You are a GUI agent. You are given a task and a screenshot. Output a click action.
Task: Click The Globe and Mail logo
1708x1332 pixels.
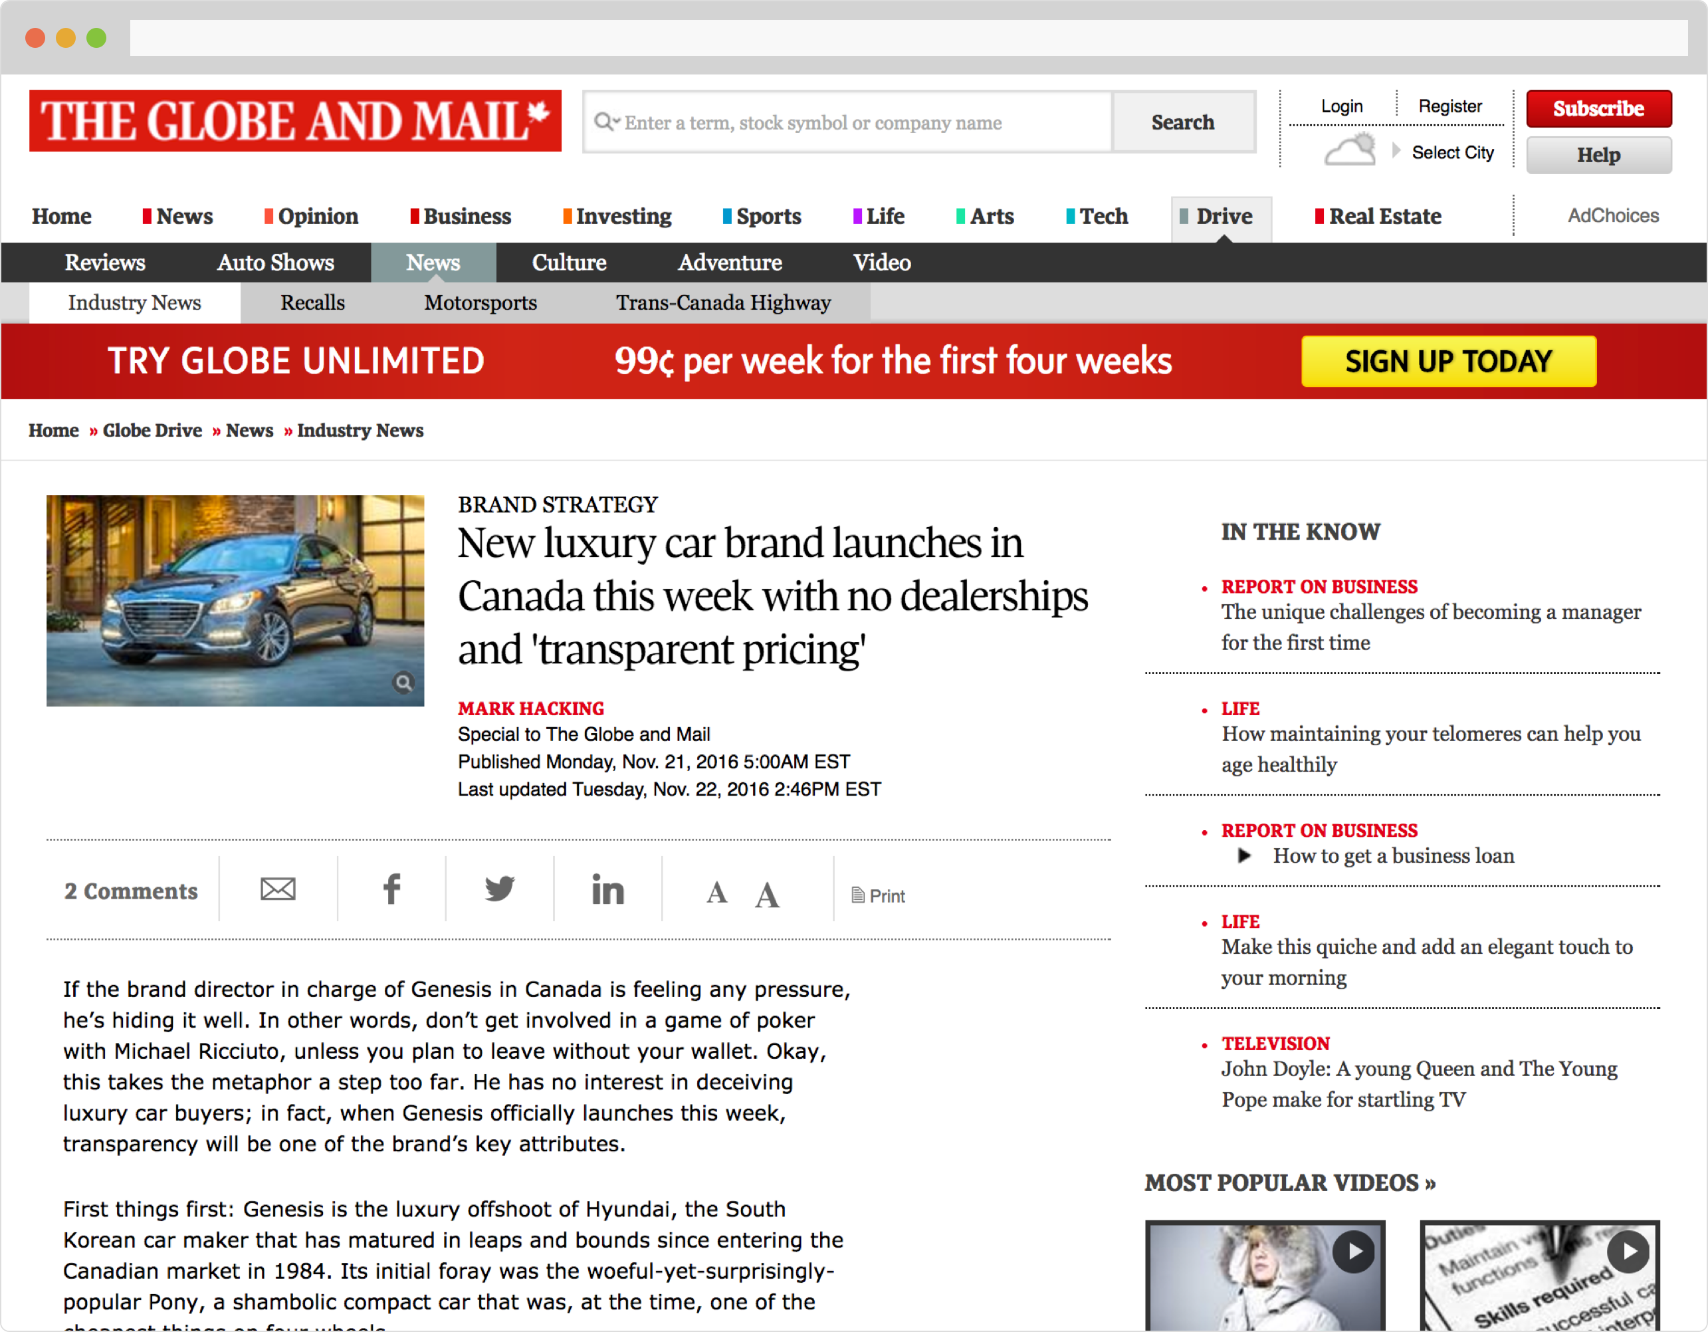click(x=295, y=120)
